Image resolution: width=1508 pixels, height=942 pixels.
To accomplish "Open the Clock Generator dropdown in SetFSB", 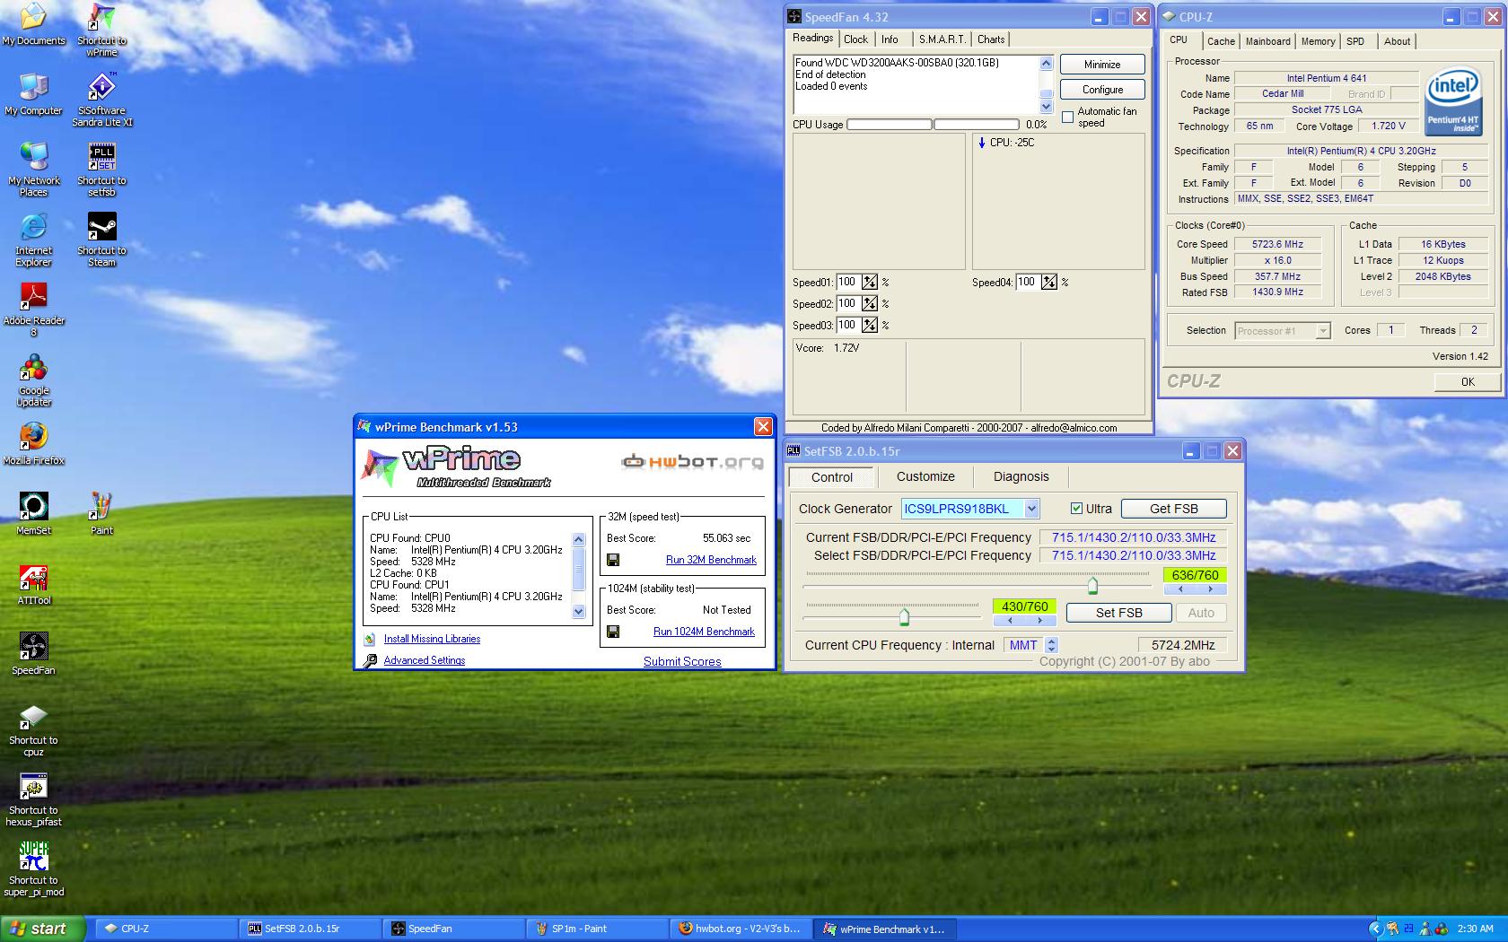I will (x=1032, y=509).
